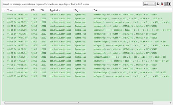Select onLayout message with changed = false

pyautogui.click(x=132, y=30)
